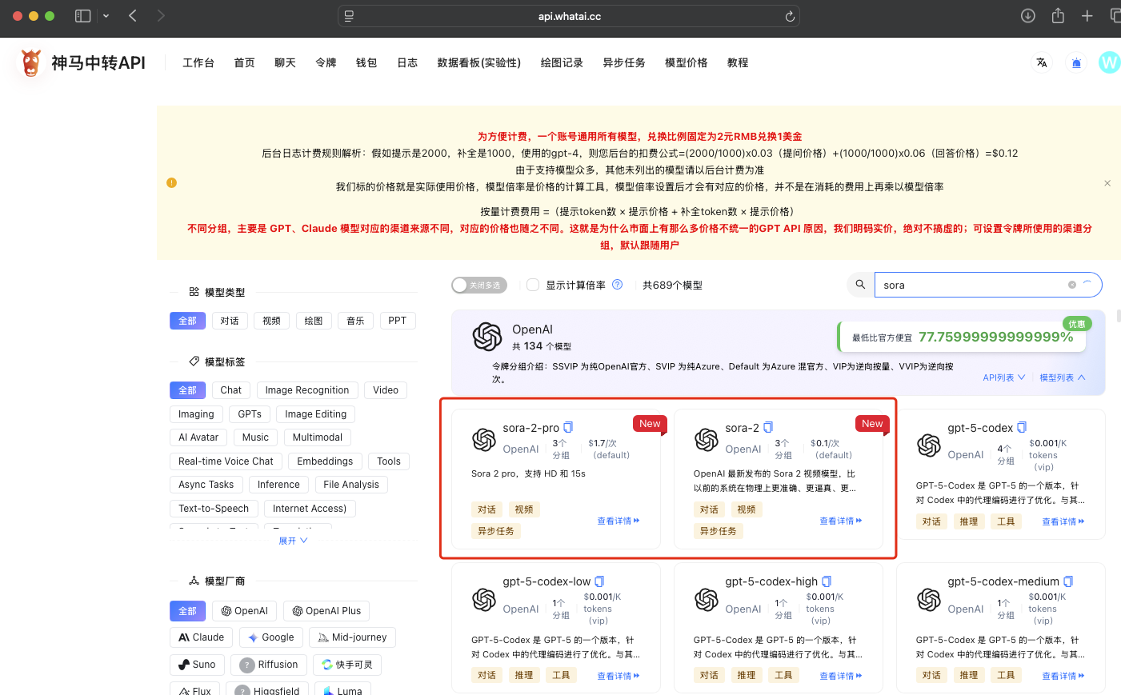
Task: Open the notification bell icon
Action: (x=1076, y=62)
